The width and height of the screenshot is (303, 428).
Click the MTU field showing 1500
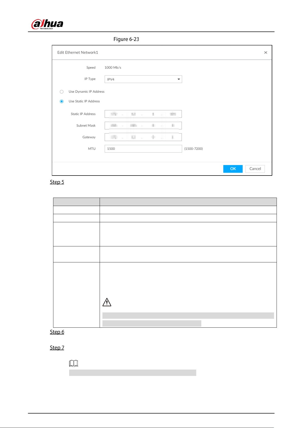[143, 149]
